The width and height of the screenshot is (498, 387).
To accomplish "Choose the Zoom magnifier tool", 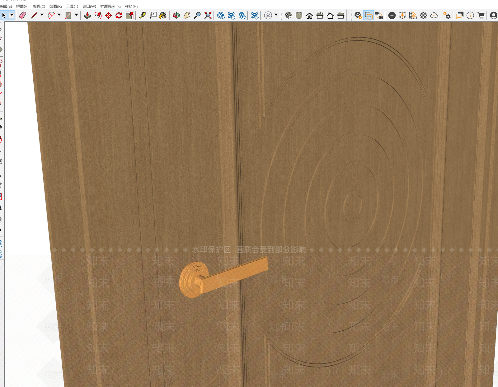I will tap(197, 15).
